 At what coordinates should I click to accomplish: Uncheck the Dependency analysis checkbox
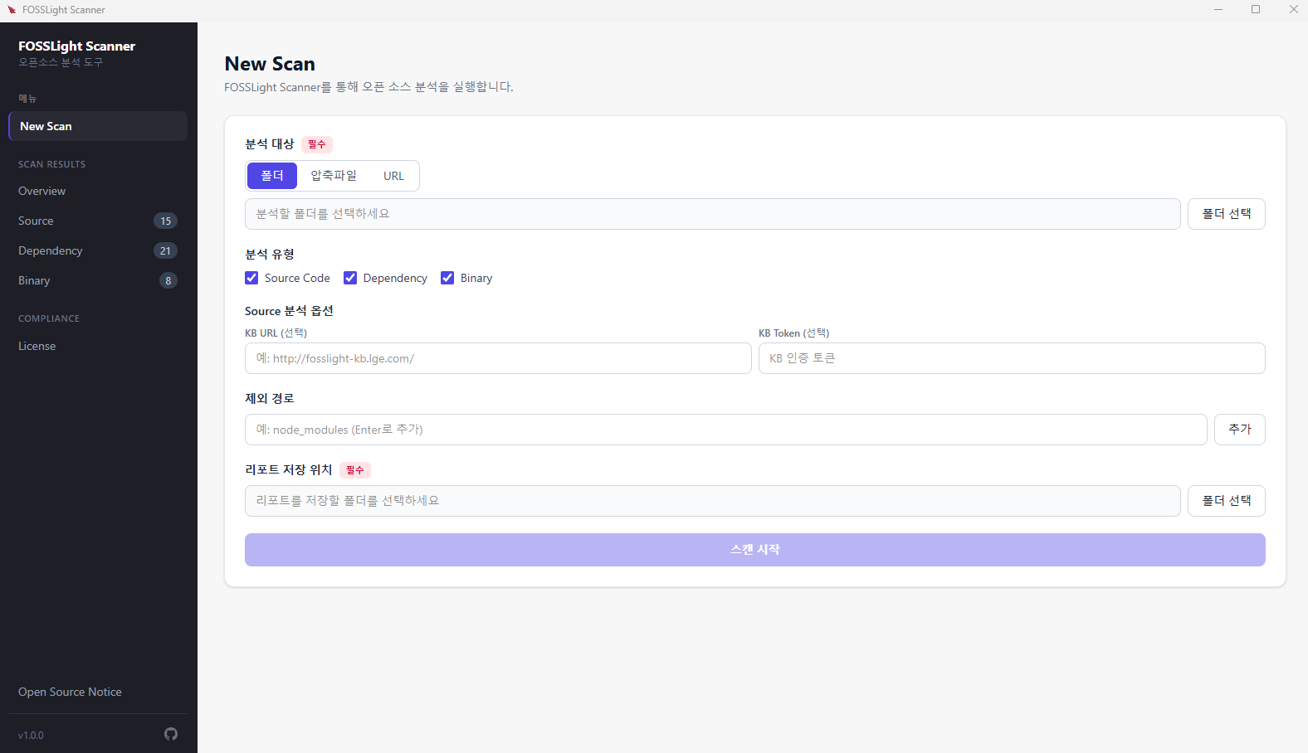coord(350,278)
